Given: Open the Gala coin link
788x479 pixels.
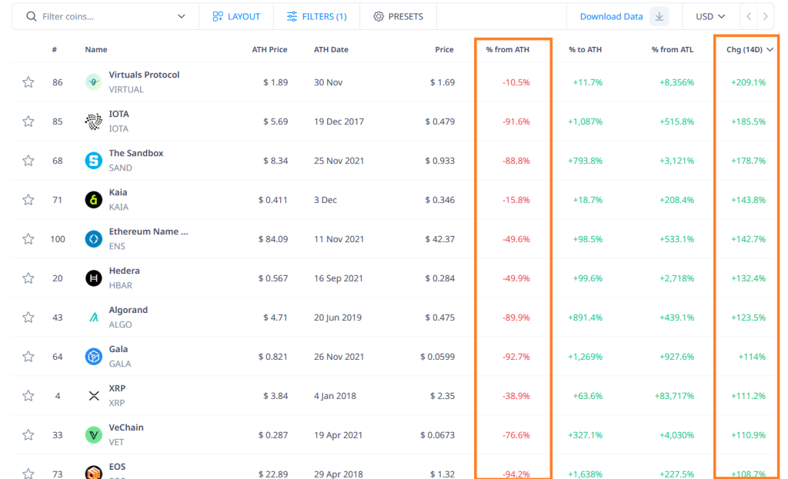Looking at the screenshot, I should click(119, 349).
